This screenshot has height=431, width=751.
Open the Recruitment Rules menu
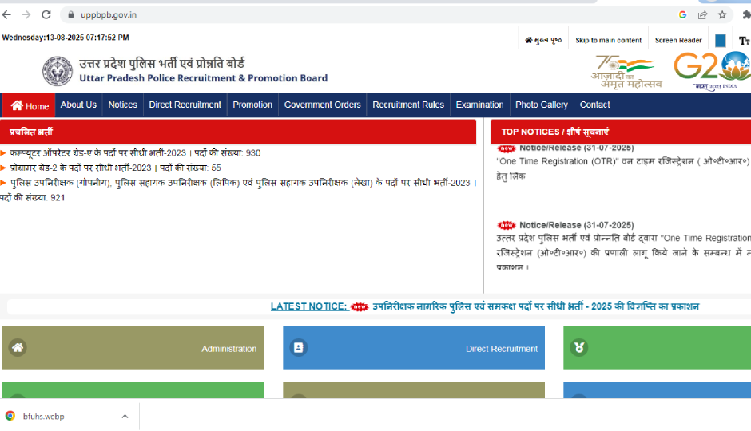point(408,105)
